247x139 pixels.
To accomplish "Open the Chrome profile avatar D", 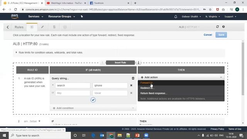I will point(237,9).
